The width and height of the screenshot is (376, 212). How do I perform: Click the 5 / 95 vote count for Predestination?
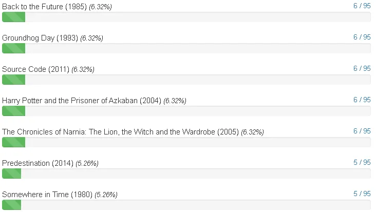click(362, 162)
